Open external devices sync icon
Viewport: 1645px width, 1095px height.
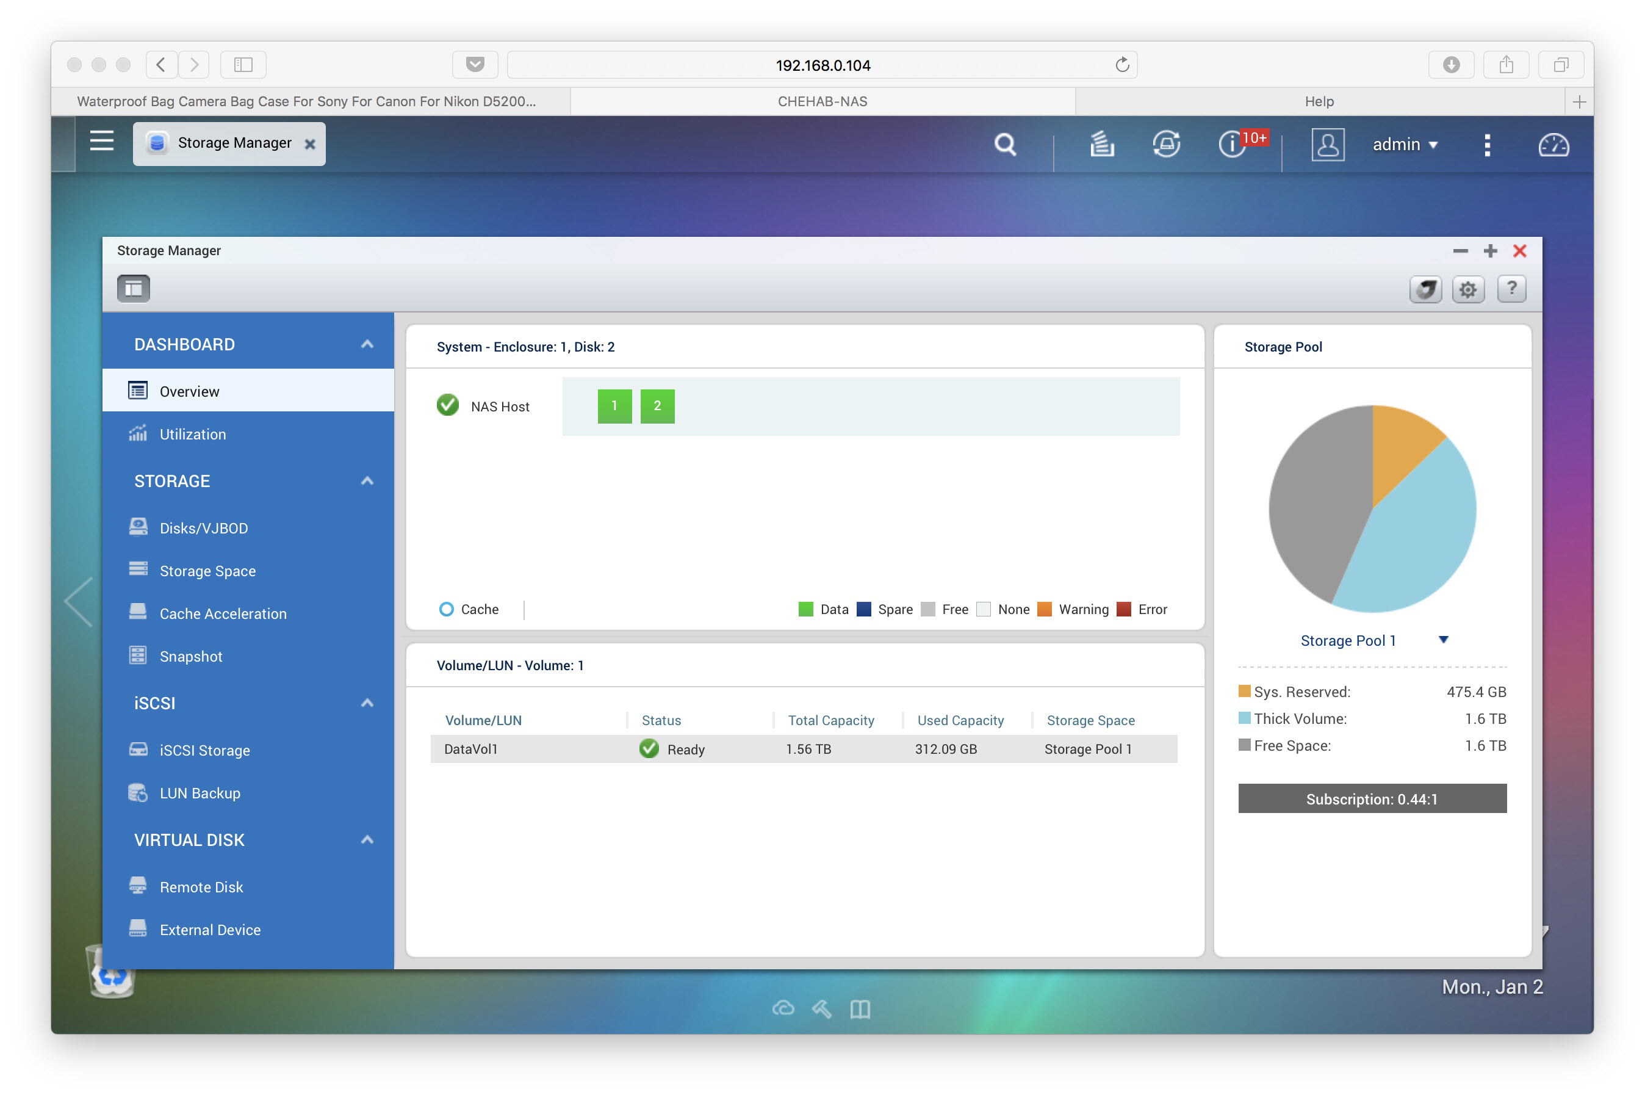tap(1165, 145)
